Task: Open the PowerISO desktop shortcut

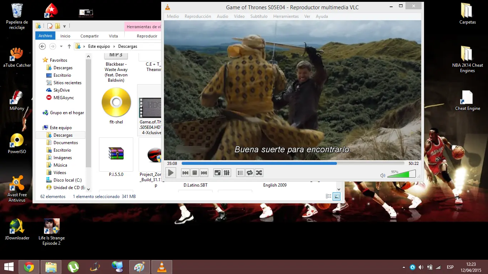Action: 17,143
